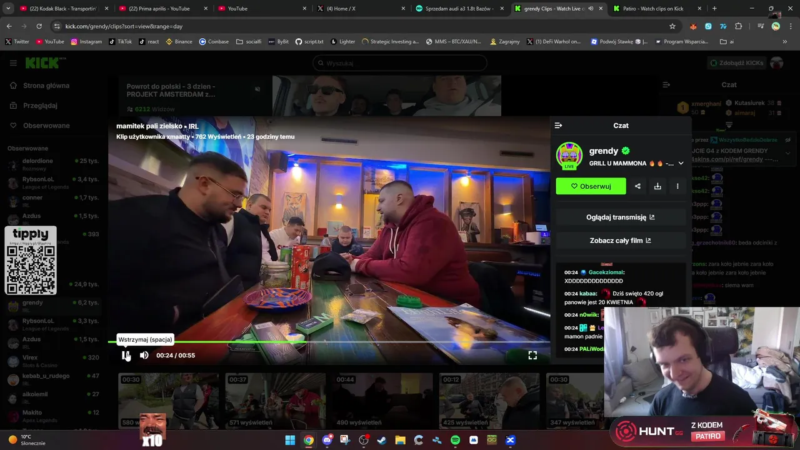
Task: Reload the page with the refresh icon
Action: 39,26
